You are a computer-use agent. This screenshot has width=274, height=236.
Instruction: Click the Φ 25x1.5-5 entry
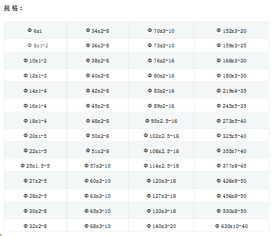click(x=35, y=166)
